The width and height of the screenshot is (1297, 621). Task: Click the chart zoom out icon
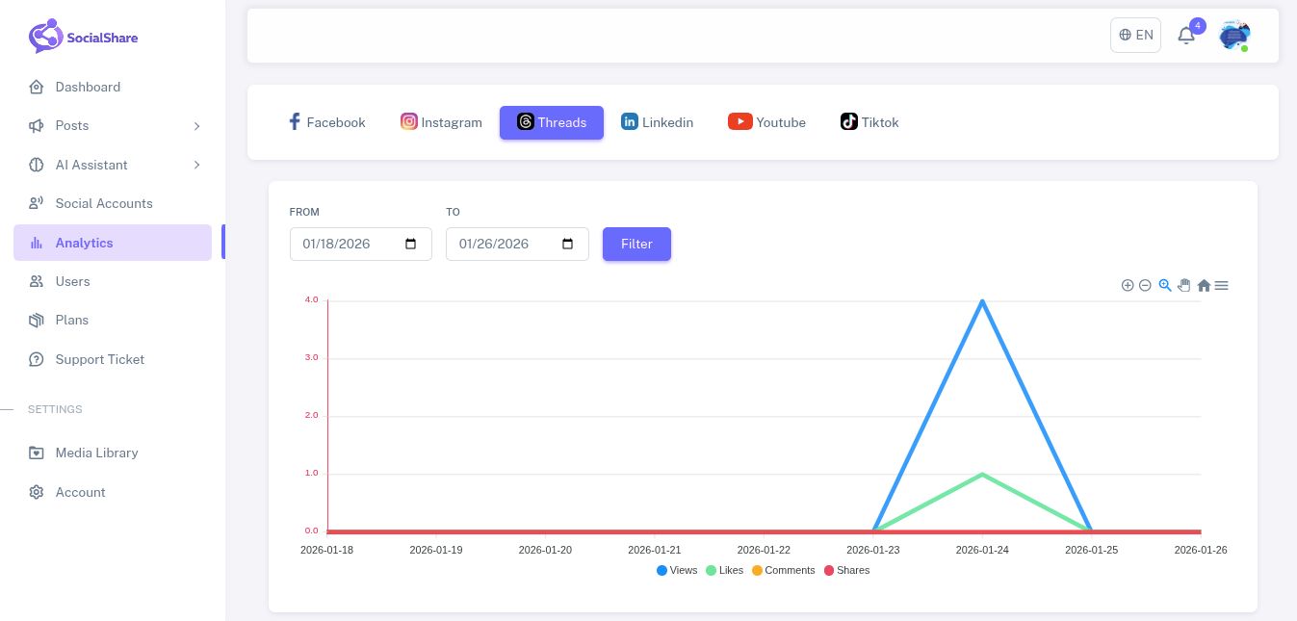pos(1145,286)
